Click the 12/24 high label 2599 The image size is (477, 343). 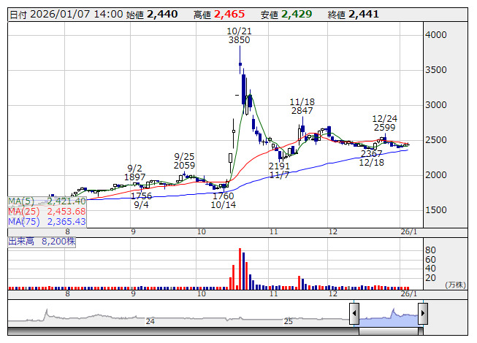[x=384, y=127]
